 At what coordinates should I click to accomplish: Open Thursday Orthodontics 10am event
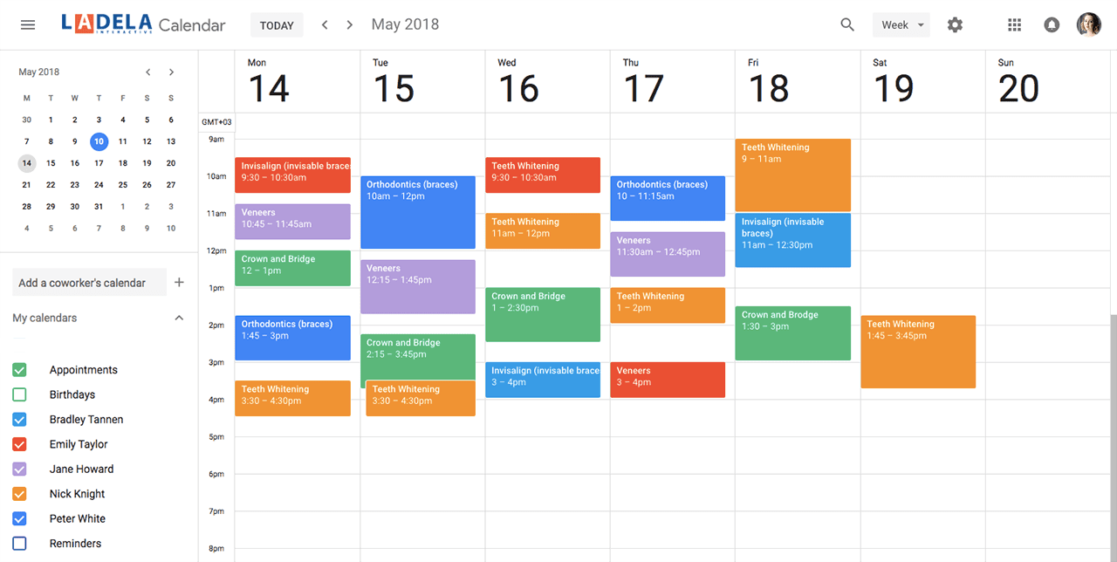tap(668, 198)
